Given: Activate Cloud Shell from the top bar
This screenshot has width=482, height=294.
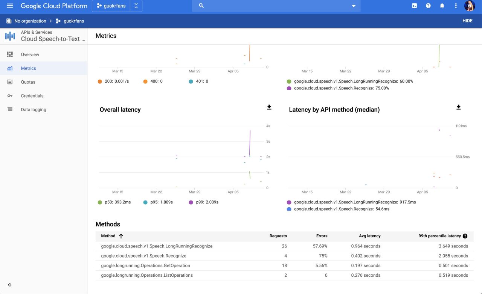Looking at the screenshot, I should pos(414,6).
